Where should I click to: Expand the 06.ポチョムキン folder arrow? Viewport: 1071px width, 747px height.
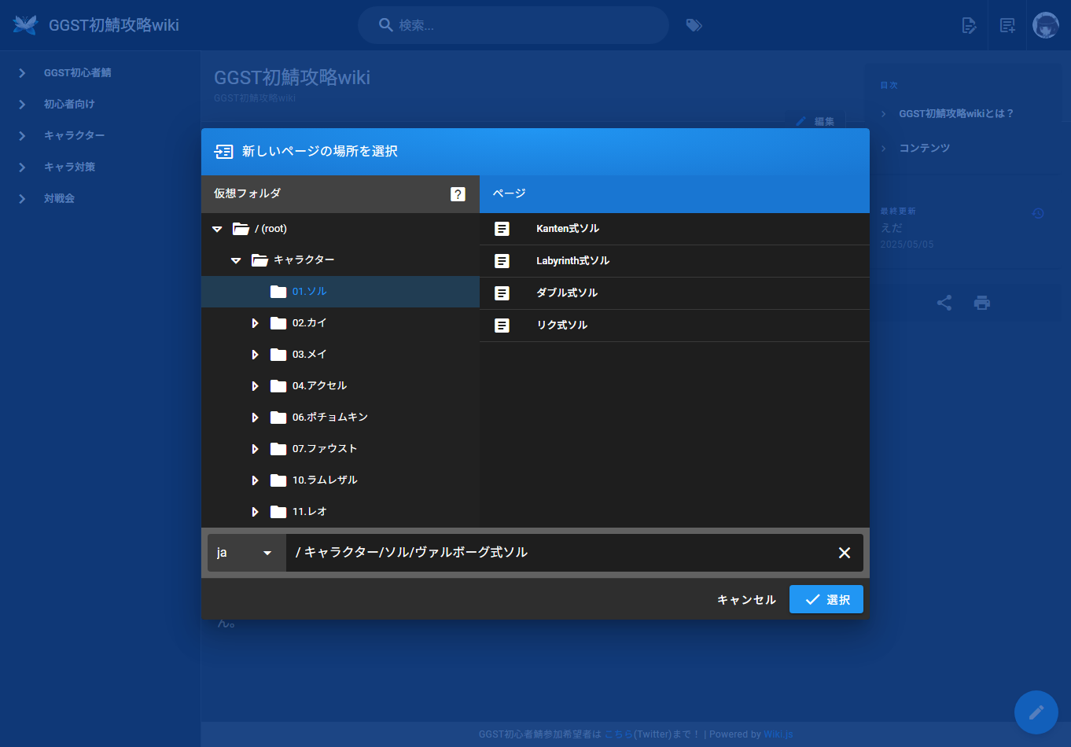255,418
